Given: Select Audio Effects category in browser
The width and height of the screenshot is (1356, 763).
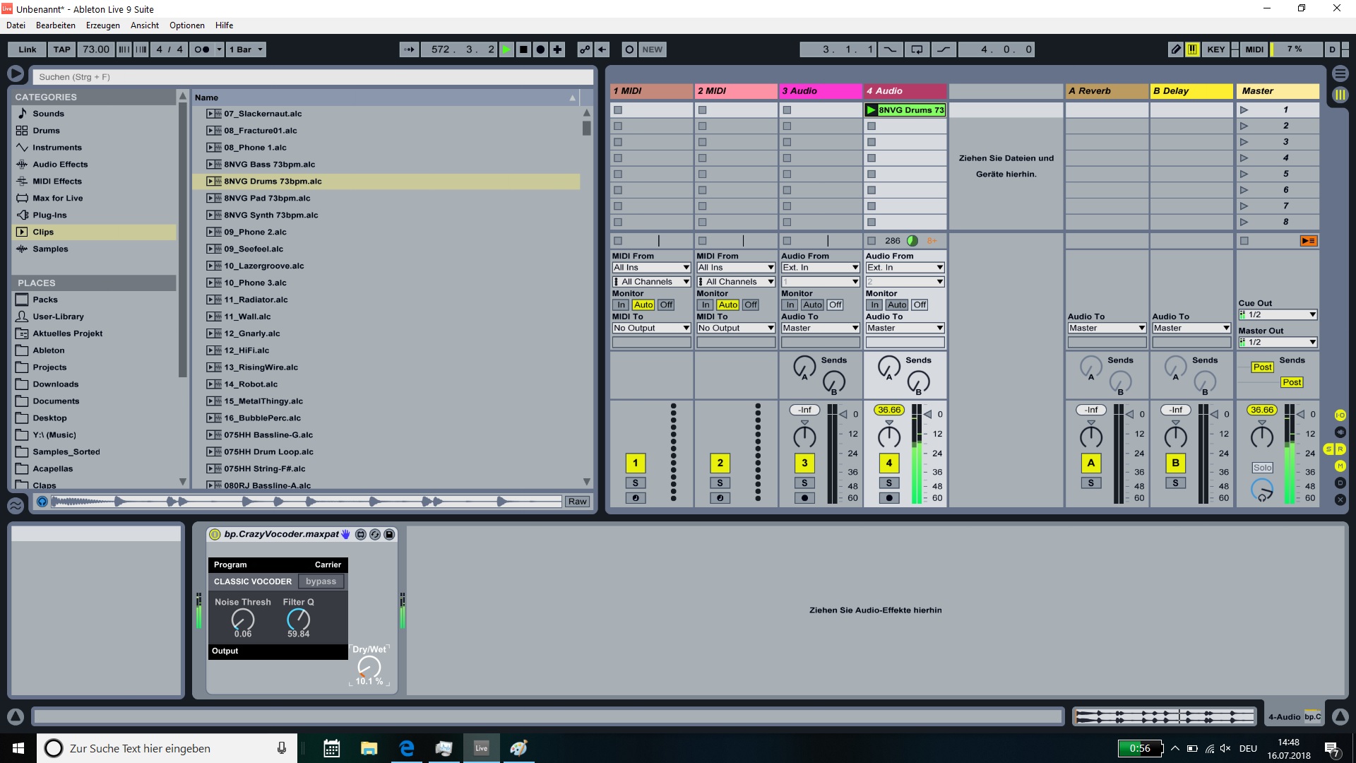Looking at the screenshot, I should (60, 165).
